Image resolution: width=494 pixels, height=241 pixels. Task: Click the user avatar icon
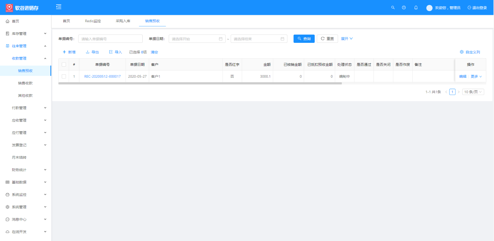click(429, 8)
